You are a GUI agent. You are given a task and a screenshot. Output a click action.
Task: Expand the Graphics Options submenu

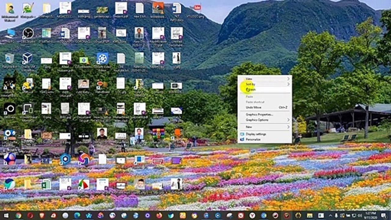[265, 120]
